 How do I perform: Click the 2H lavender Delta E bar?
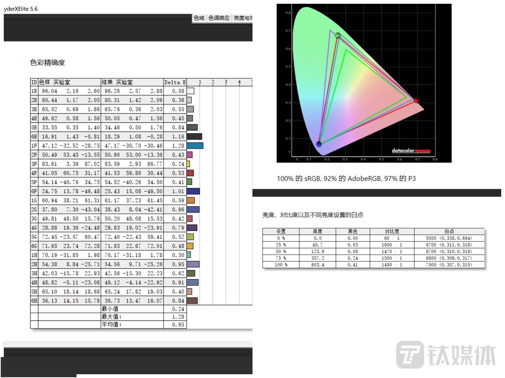[x=193, y=264]
